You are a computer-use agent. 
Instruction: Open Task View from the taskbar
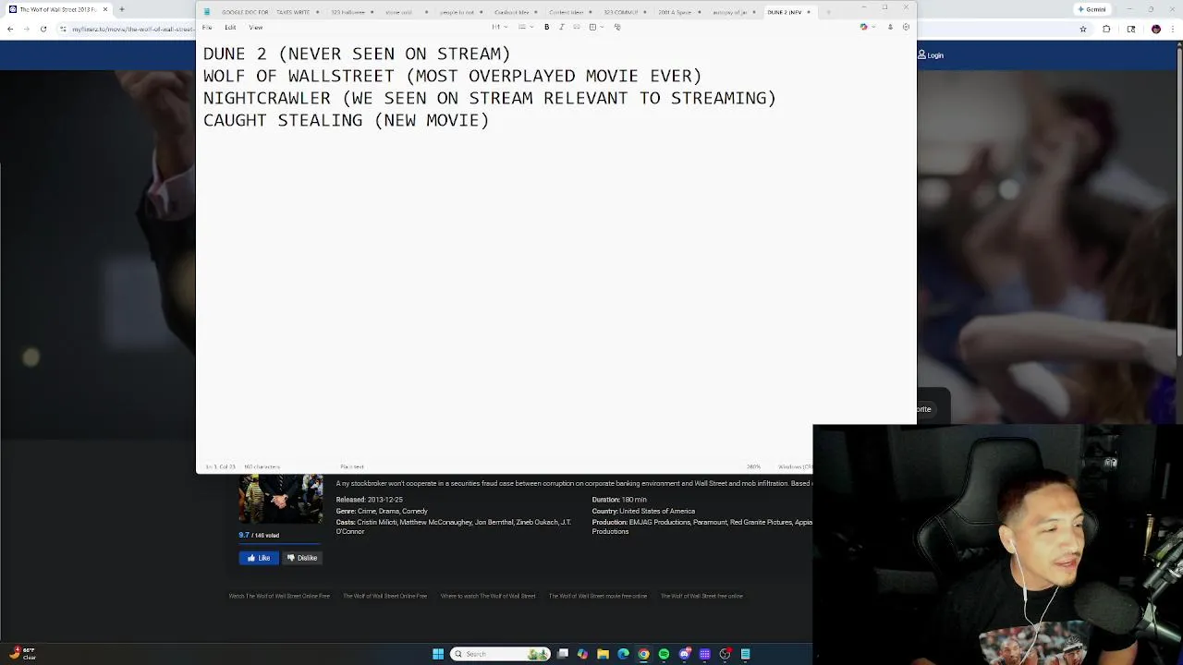click(x=562, y=654)
